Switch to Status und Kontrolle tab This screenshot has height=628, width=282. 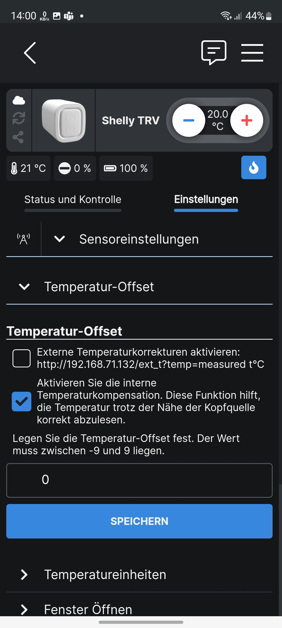73,200
